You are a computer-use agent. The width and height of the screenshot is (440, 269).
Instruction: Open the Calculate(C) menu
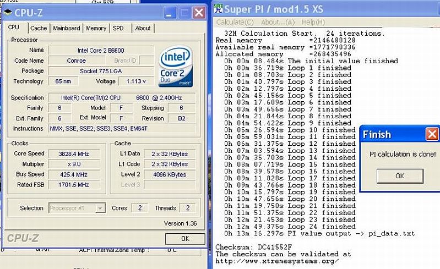(x=235, y=22)
